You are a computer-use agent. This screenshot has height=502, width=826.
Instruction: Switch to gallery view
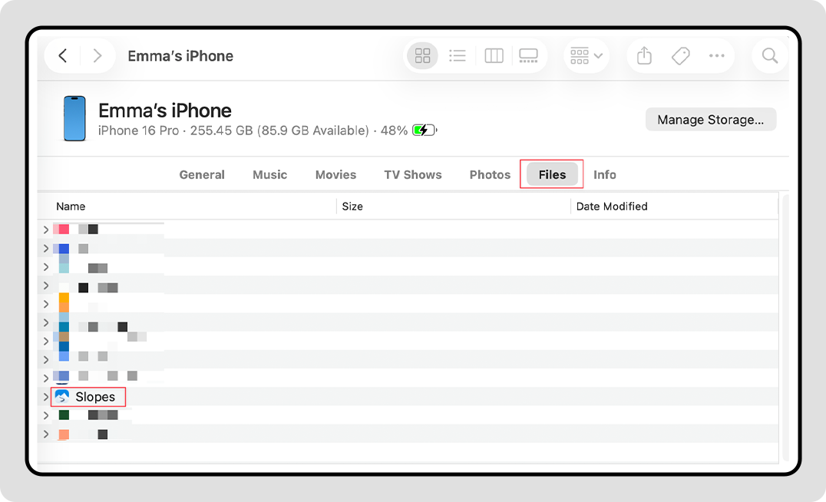click(528, 56)
